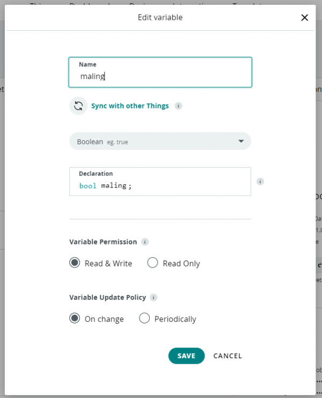Image resolution: width=322 pixels, height=398 pixels.
Task: Switch update policy to Periodically
Action: click(x=144, y=318)
